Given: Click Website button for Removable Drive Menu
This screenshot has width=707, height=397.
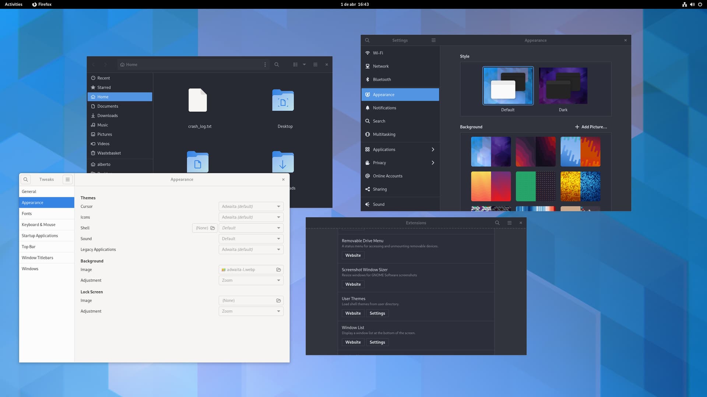Looking at the screenshot, I should [353, 255].
